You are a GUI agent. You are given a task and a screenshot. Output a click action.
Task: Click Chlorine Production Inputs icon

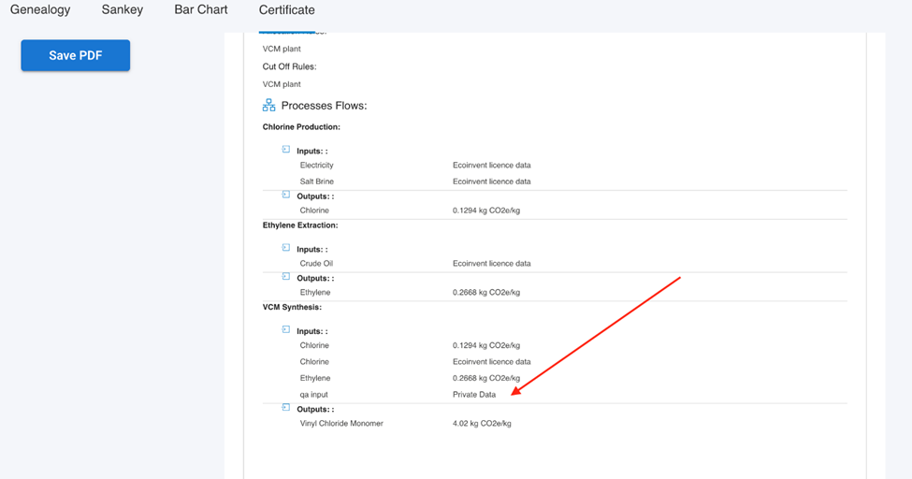[x=286, y=150]
